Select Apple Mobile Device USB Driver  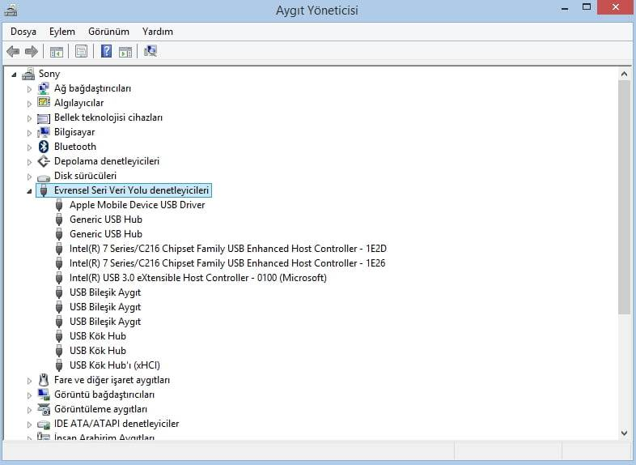[x=137, y=205]
